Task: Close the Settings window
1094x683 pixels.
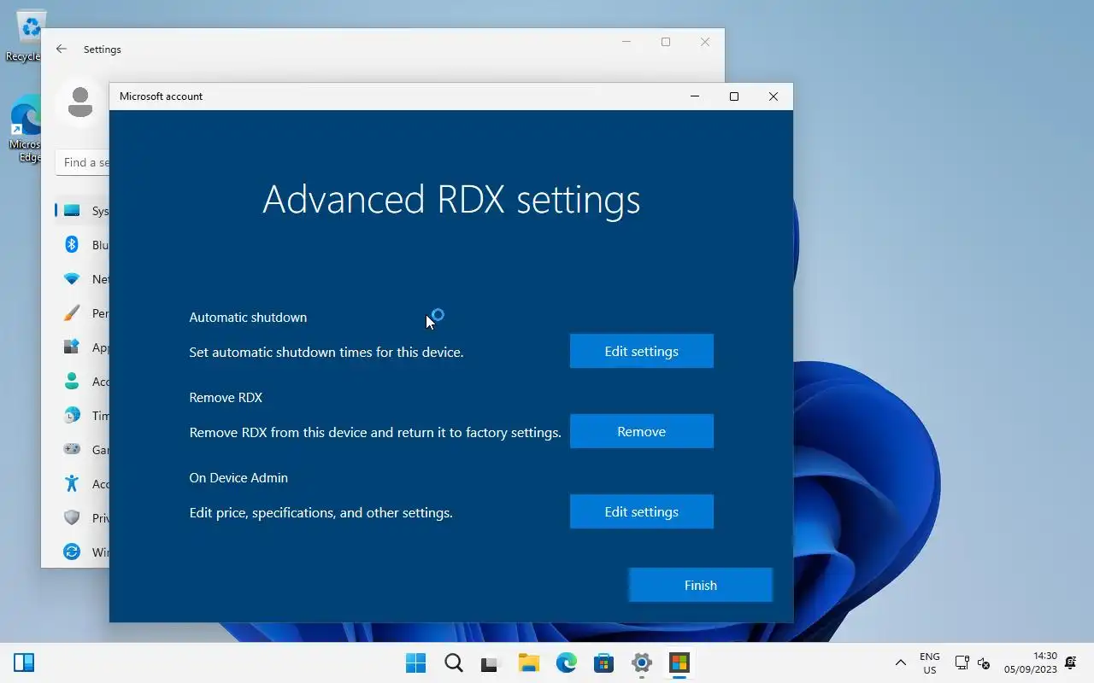Action: click(x=705, y=42)
